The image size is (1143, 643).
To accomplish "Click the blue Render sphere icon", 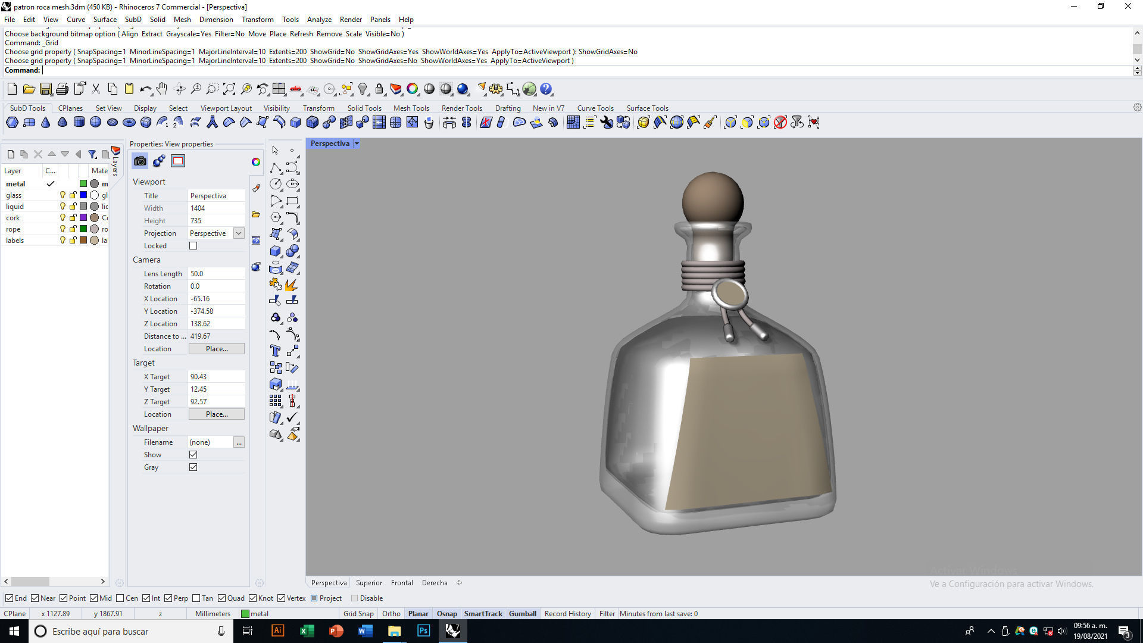I will tap(463, 89).
